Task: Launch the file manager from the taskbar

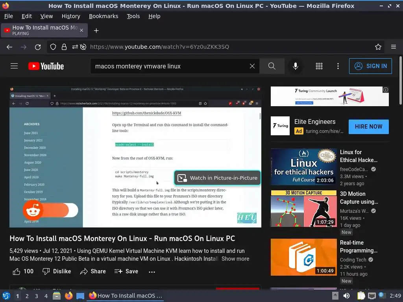Action: [57, 296]
